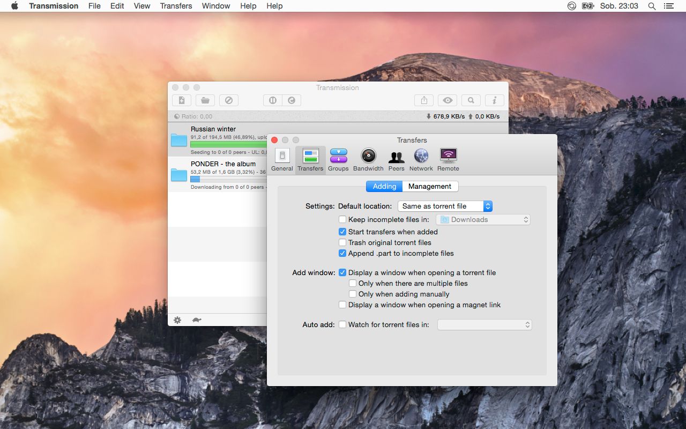The width and height of the screenshot is (686, 429).
Task: Click the pause all transfers toolbar icon
Action: 273,100
